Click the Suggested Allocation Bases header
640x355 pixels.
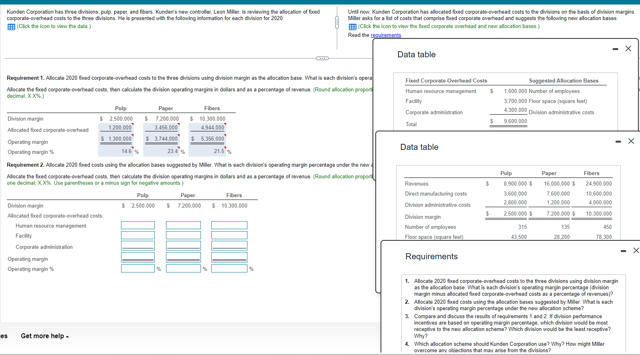tap(563, 81)
